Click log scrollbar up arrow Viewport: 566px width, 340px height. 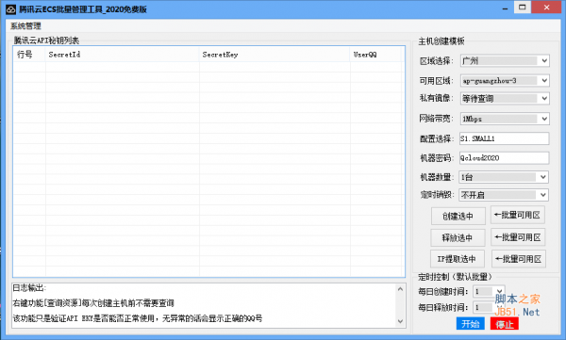pyautogui.click(x=400, y=289)
